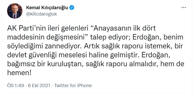
Task: Click the ÖS 1:49 timestamp
Action: [15, 86]
